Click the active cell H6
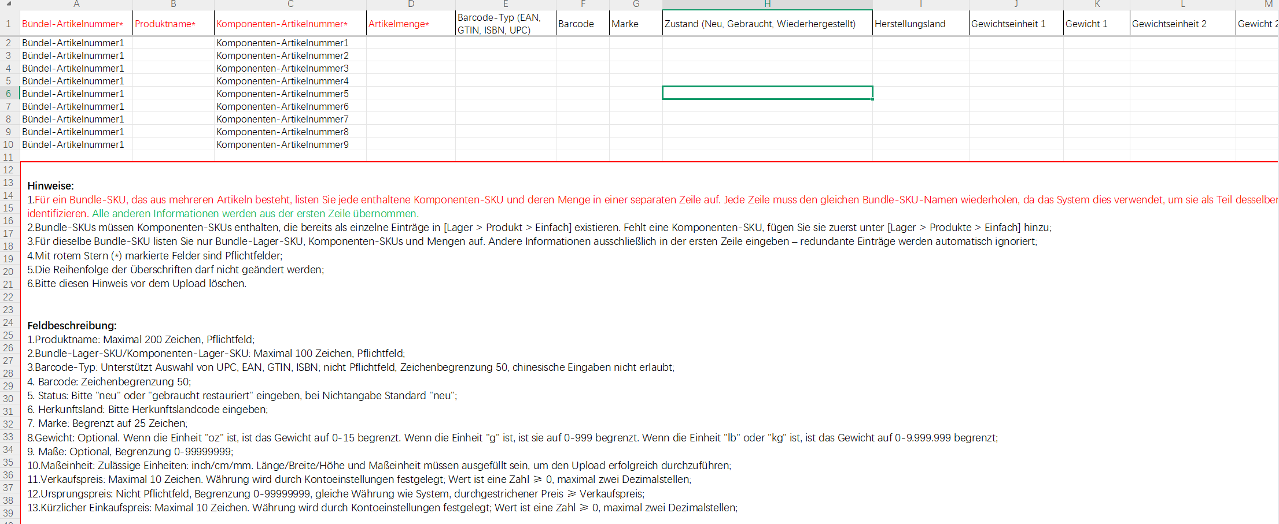Image resolution: width=1279 pixels, height=524 pixels. click(x=767, y=93)
